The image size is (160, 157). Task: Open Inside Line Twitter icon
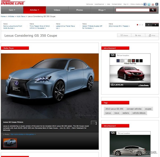tap(149, 4)
